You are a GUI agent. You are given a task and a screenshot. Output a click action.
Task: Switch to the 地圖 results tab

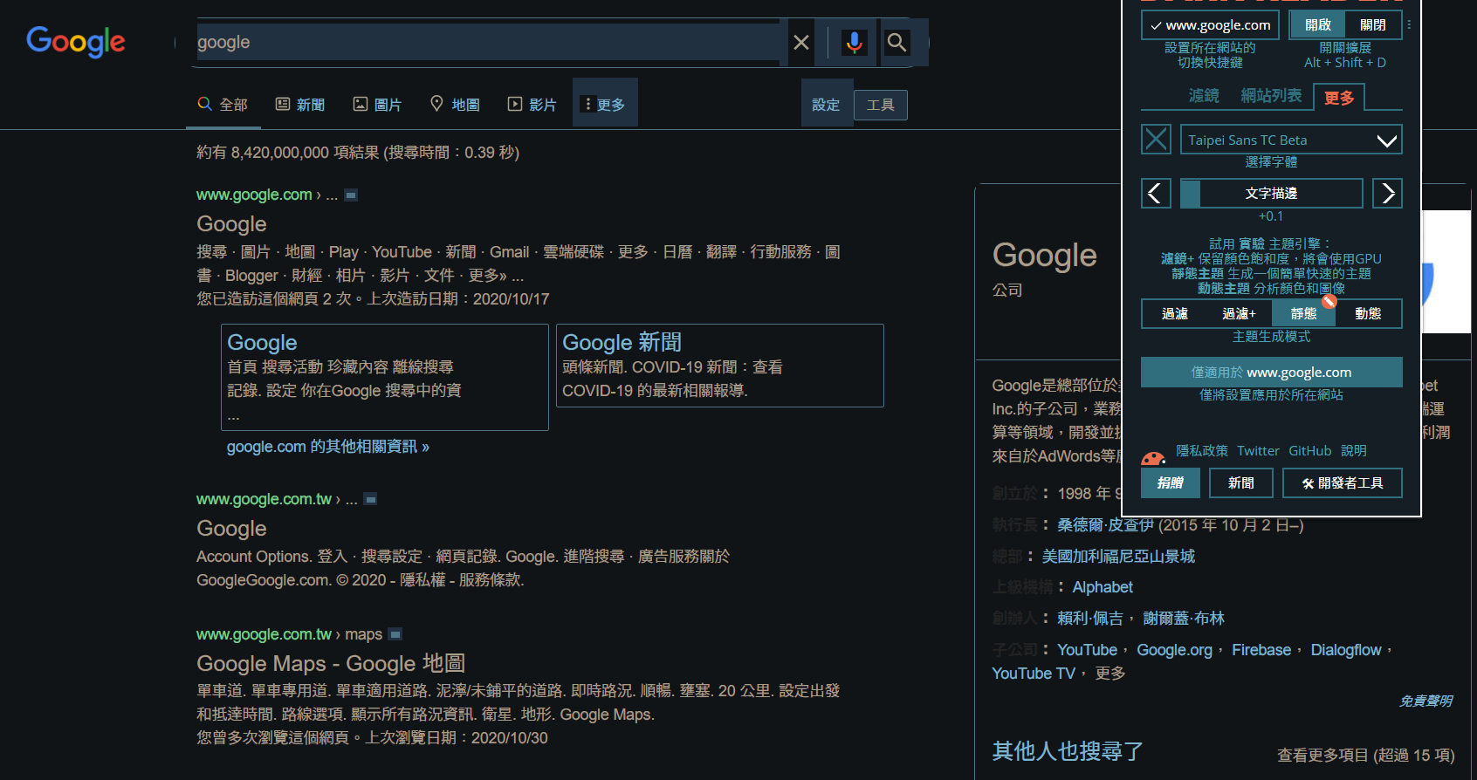pos(455,104)
